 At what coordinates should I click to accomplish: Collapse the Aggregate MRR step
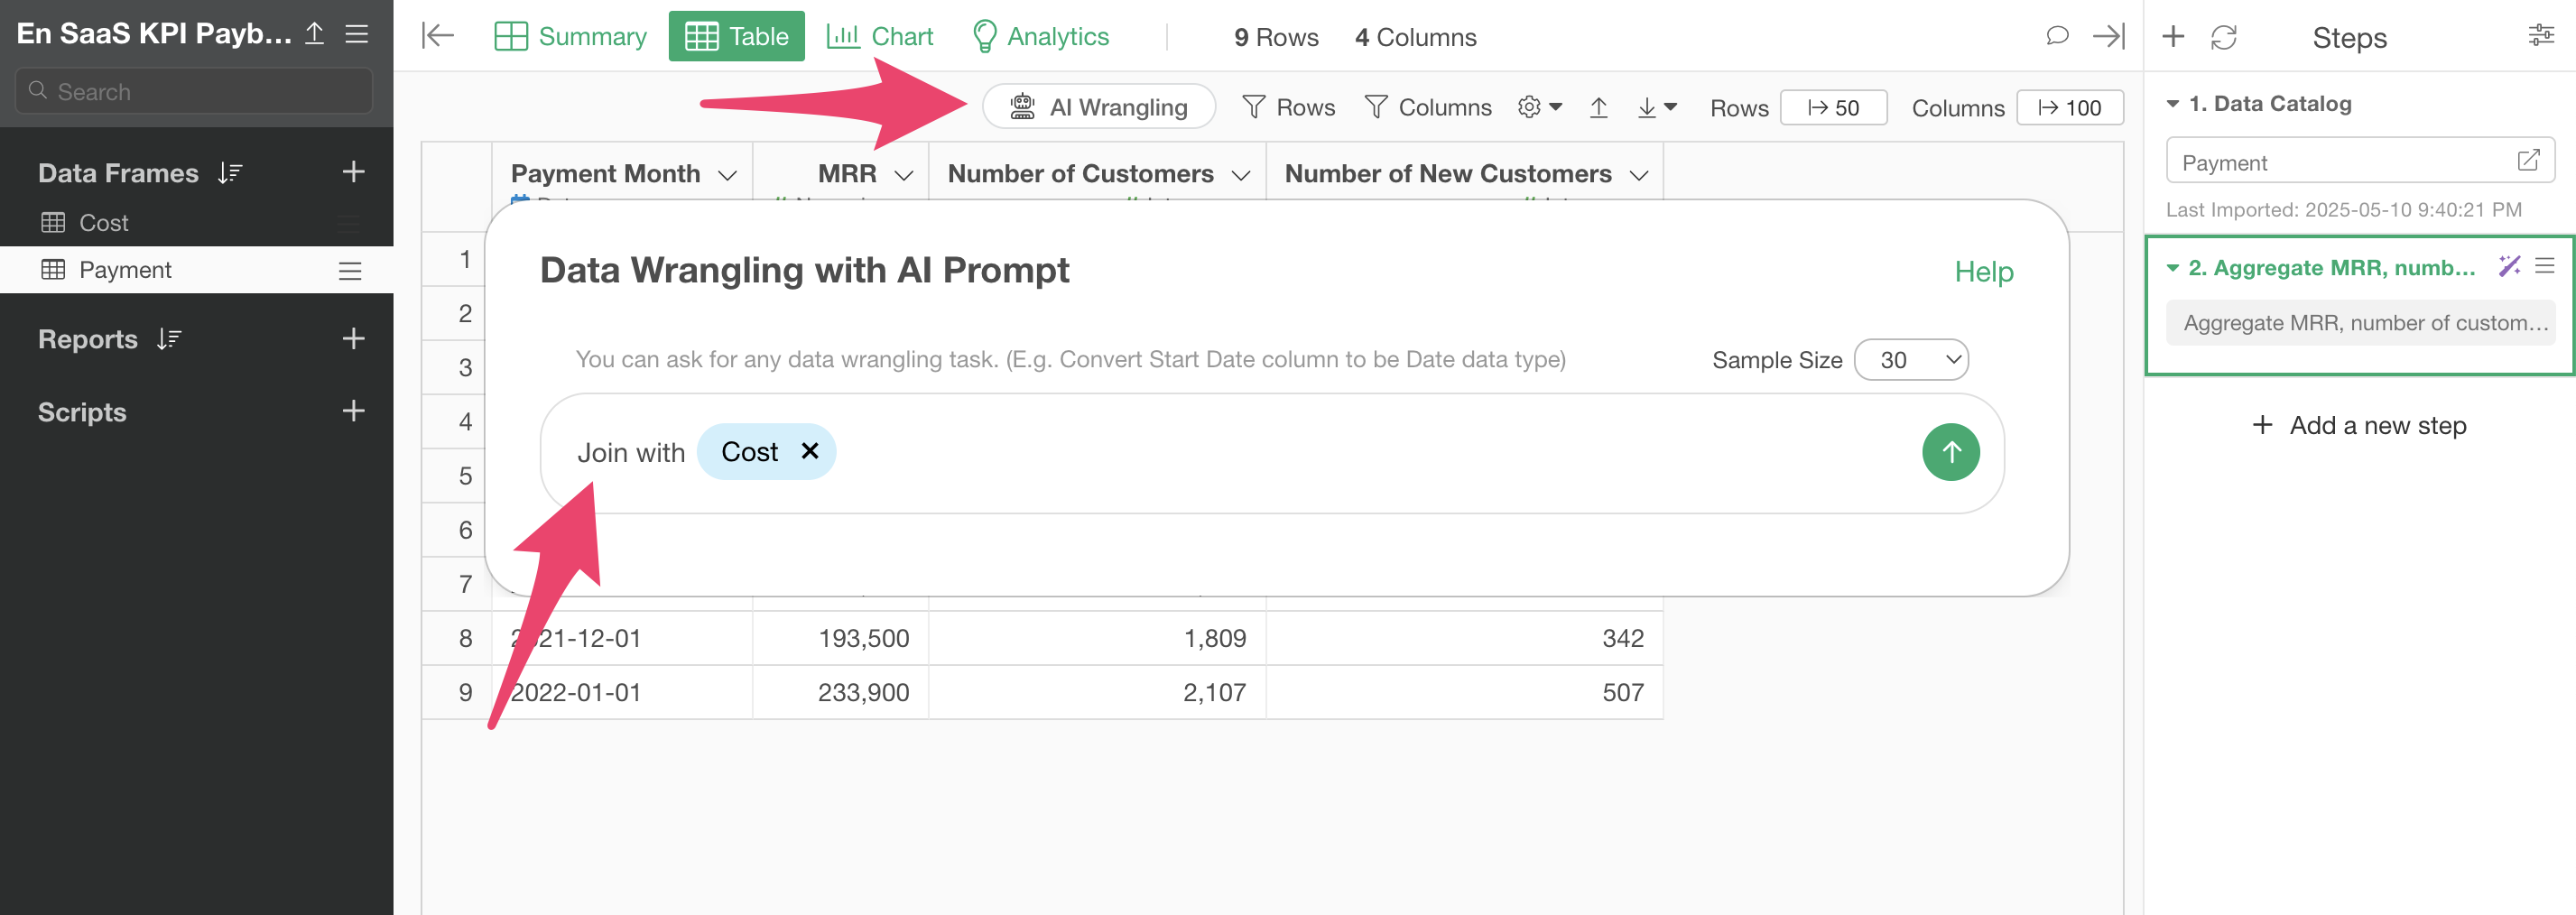click(x=2172, y=267)
